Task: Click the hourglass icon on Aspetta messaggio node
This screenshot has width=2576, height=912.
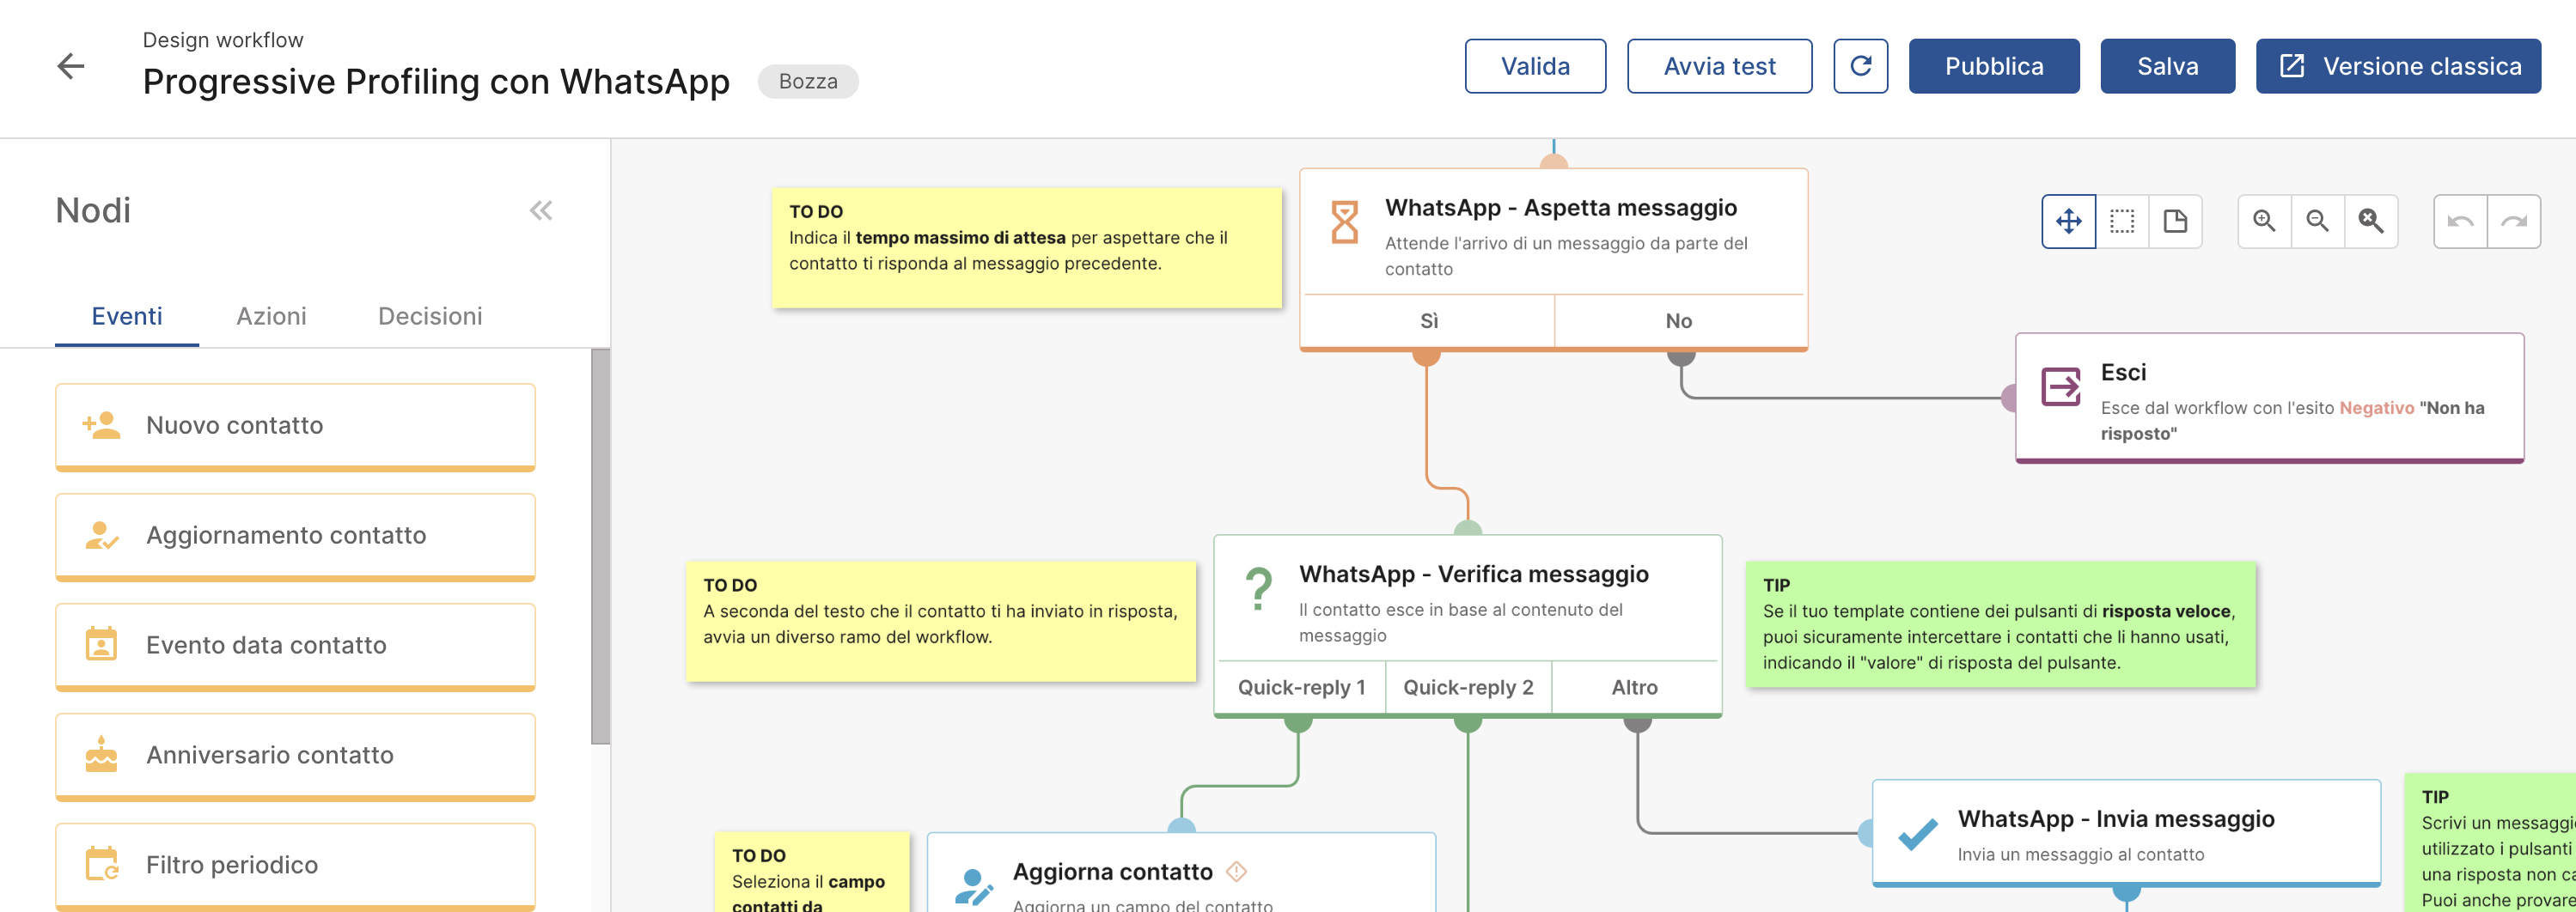Action: [x=1345, y=222]
